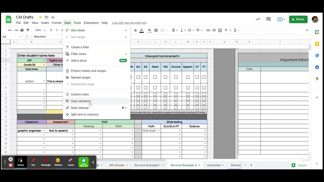Expand the Sort sheet submenu
Image resolution: width=324 pixels, height=182 pixels.
[x=96, y=30]
